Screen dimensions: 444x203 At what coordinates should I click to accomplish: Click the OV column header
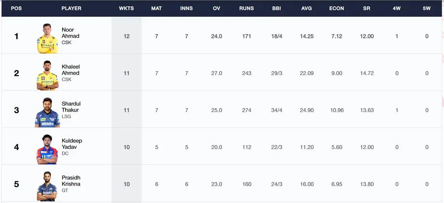point(216,9)
